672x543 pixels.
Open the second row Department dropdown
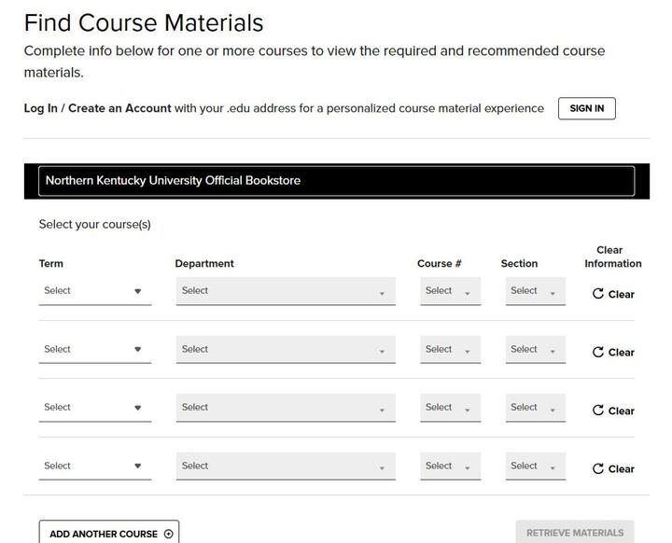pyautogui.click(x=286, y=349)
